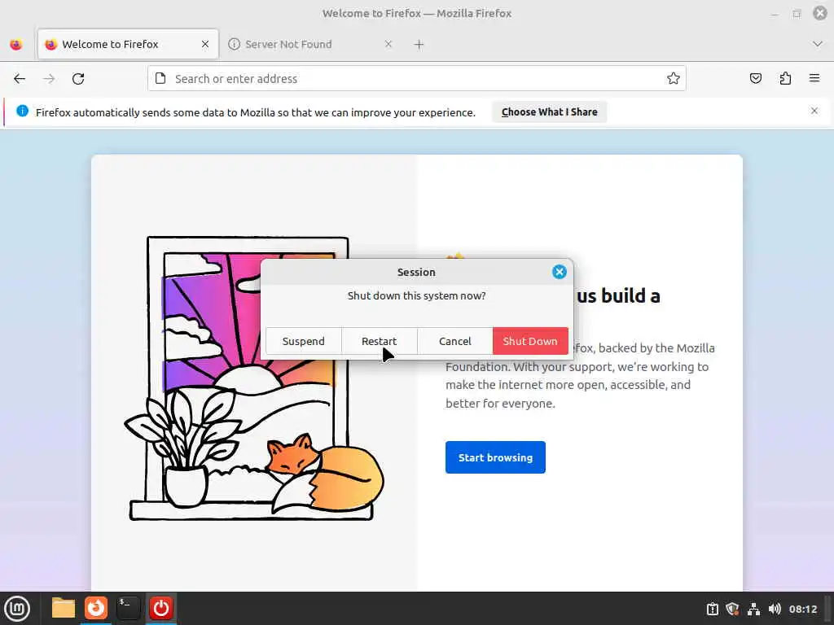The height and width of the screenshot is (625, 834).
Task: Minimize the Firefox window
Action: point(775,14)
